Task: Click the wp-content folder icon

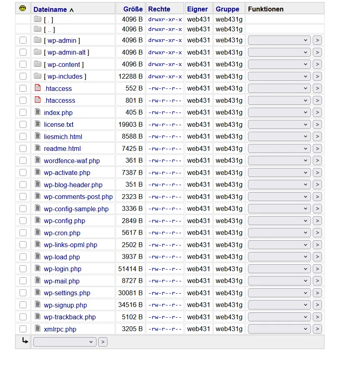Action: (37, 64)
